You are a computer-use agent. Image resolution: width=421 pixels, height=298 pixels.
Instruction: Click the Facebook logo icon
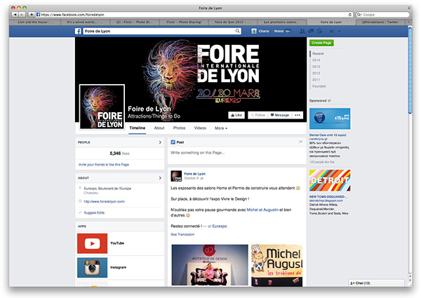pyautogui.click(x=80, y=32)
